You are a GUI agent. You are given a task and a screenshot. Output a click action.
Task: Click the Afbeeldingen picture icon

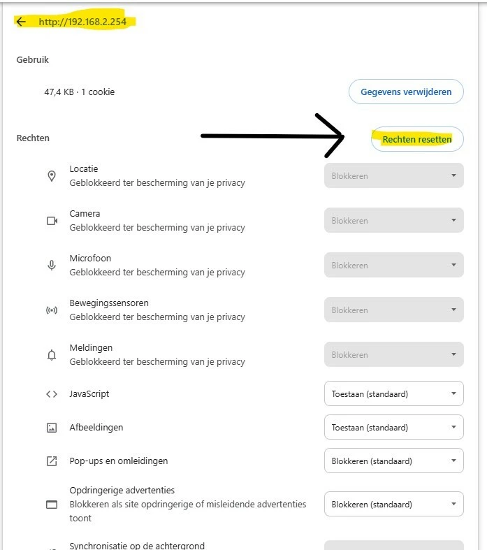click(52, 428)
